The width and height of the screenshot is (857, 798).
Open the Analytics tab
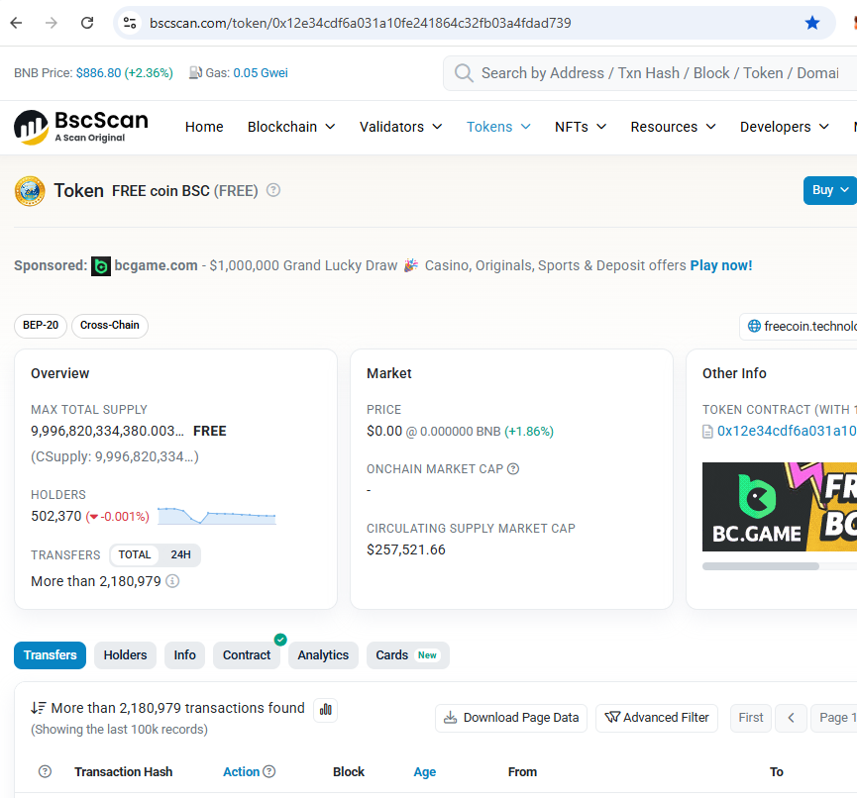(x=323, y=654)
